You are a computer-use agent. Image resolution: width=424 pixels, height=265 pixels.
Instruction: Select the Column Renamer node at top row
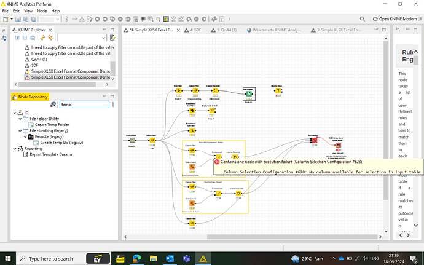point(215,90)
